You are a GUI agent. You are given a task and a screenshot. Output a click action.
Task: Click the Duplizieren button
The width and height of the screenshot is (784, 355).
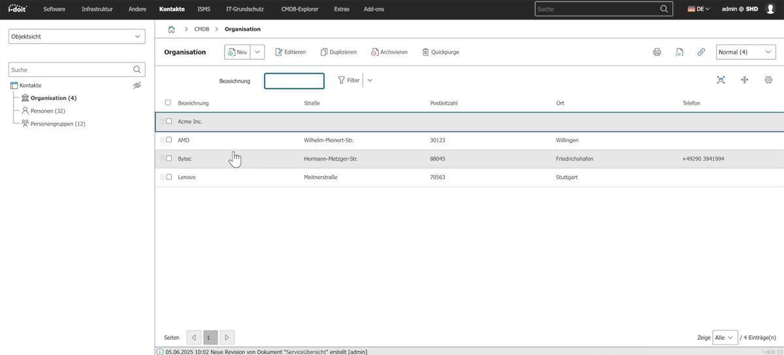[x=338, y=52]
